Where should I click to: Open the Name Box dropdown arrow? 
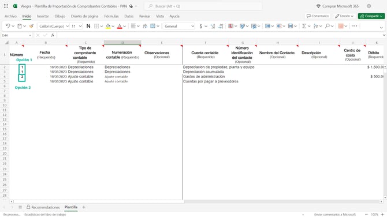pos(30,36)
